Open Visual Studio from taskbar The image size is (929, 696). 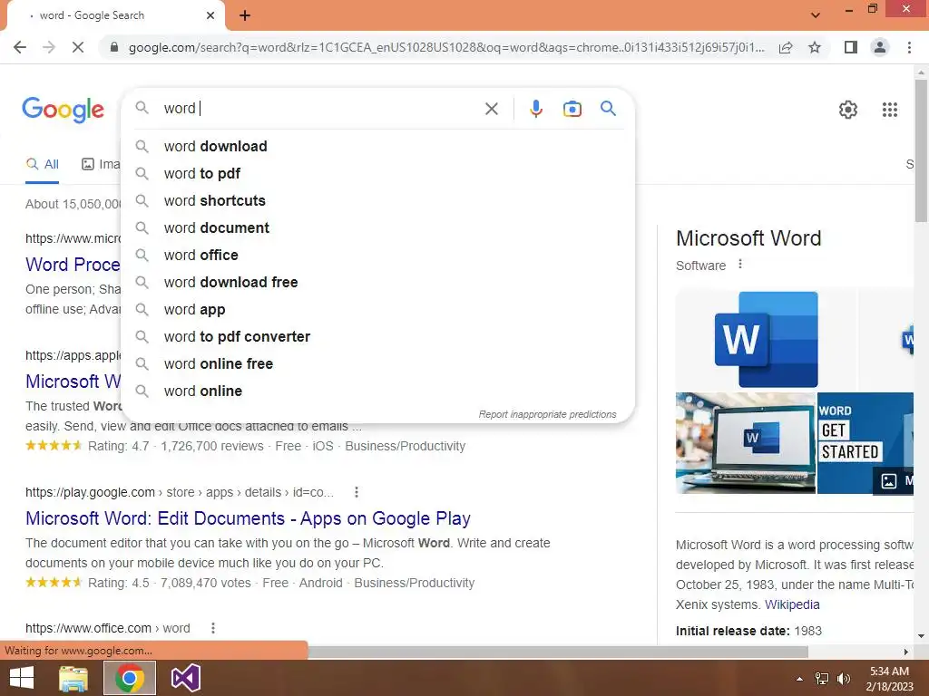click(185, 678)
